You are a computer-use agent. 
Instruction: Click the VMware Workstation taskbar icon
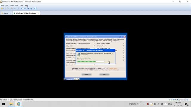pyautogui.click(x=19, y=104)
